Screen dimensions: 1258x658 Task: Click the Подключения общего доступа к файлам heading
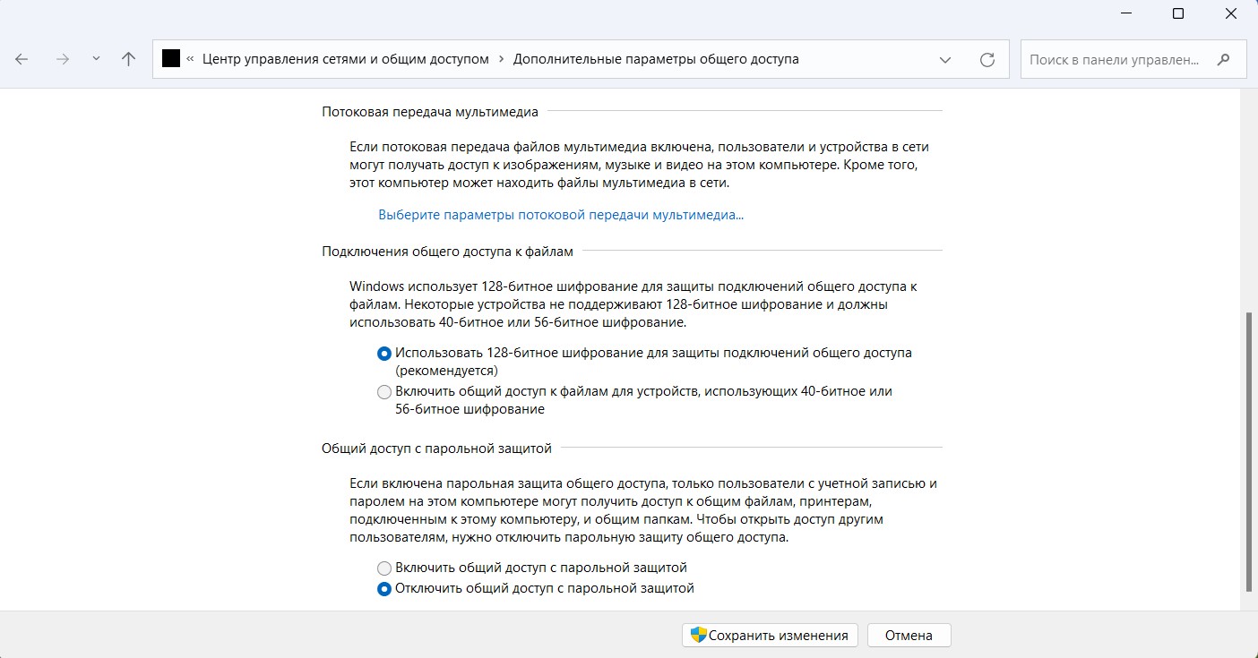[x=447, y=252]
